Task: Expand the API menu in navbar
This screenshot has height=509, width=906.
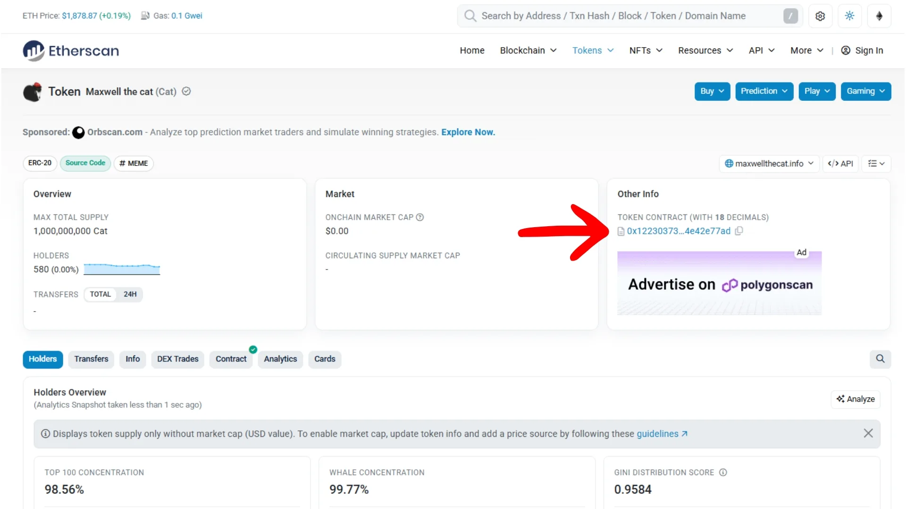Action: [x=761, y=50]
